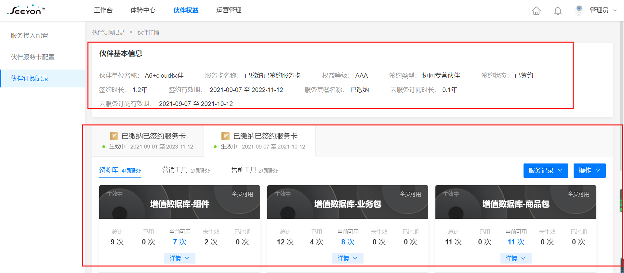
Task: Open the 工作台 top menu
Action: click(103, 10)
